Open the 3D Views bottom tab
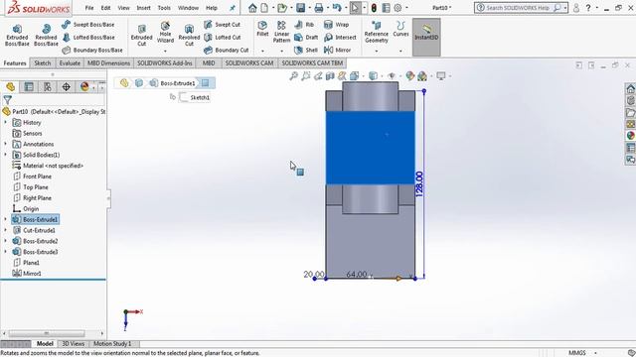The image size is (636, 357). point(73,344)
